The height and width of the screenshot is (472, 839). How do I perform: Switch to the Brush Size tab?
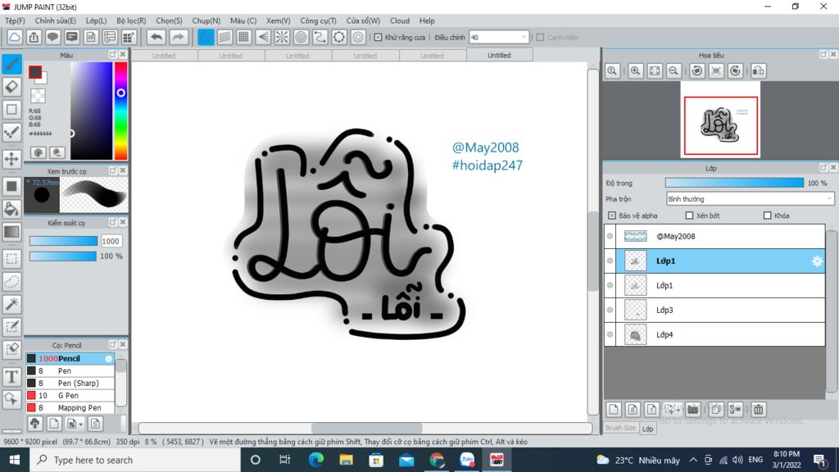(x=621, y=428)
